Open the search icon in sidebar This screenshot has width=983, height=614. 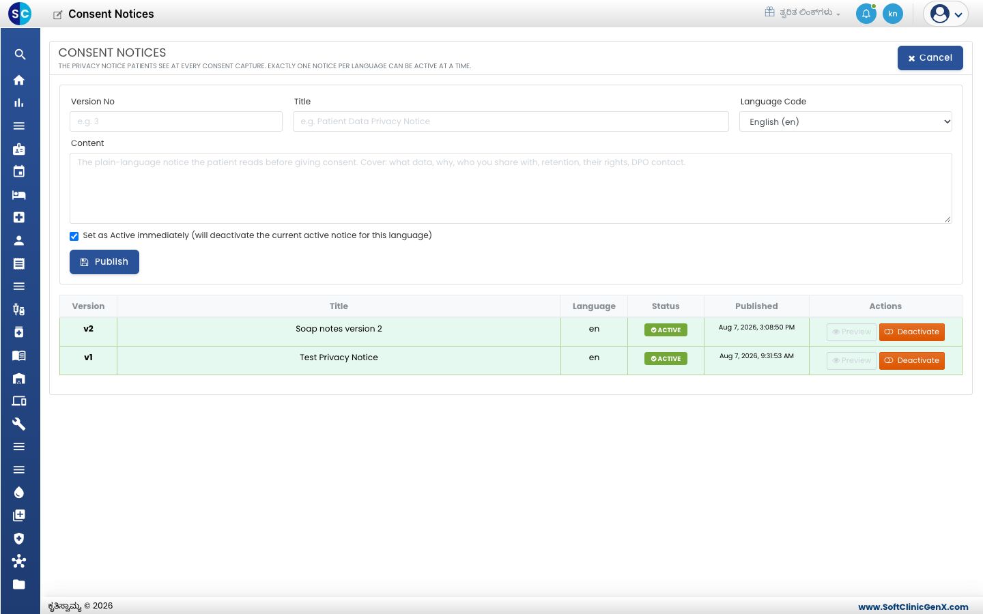[20, 55]
